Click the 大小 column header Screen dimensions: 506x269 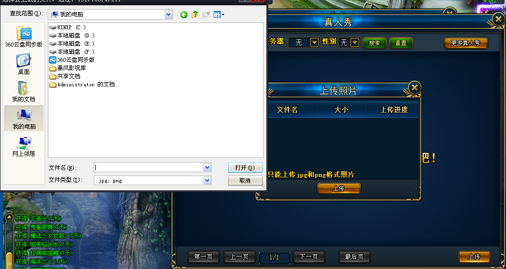341,109
